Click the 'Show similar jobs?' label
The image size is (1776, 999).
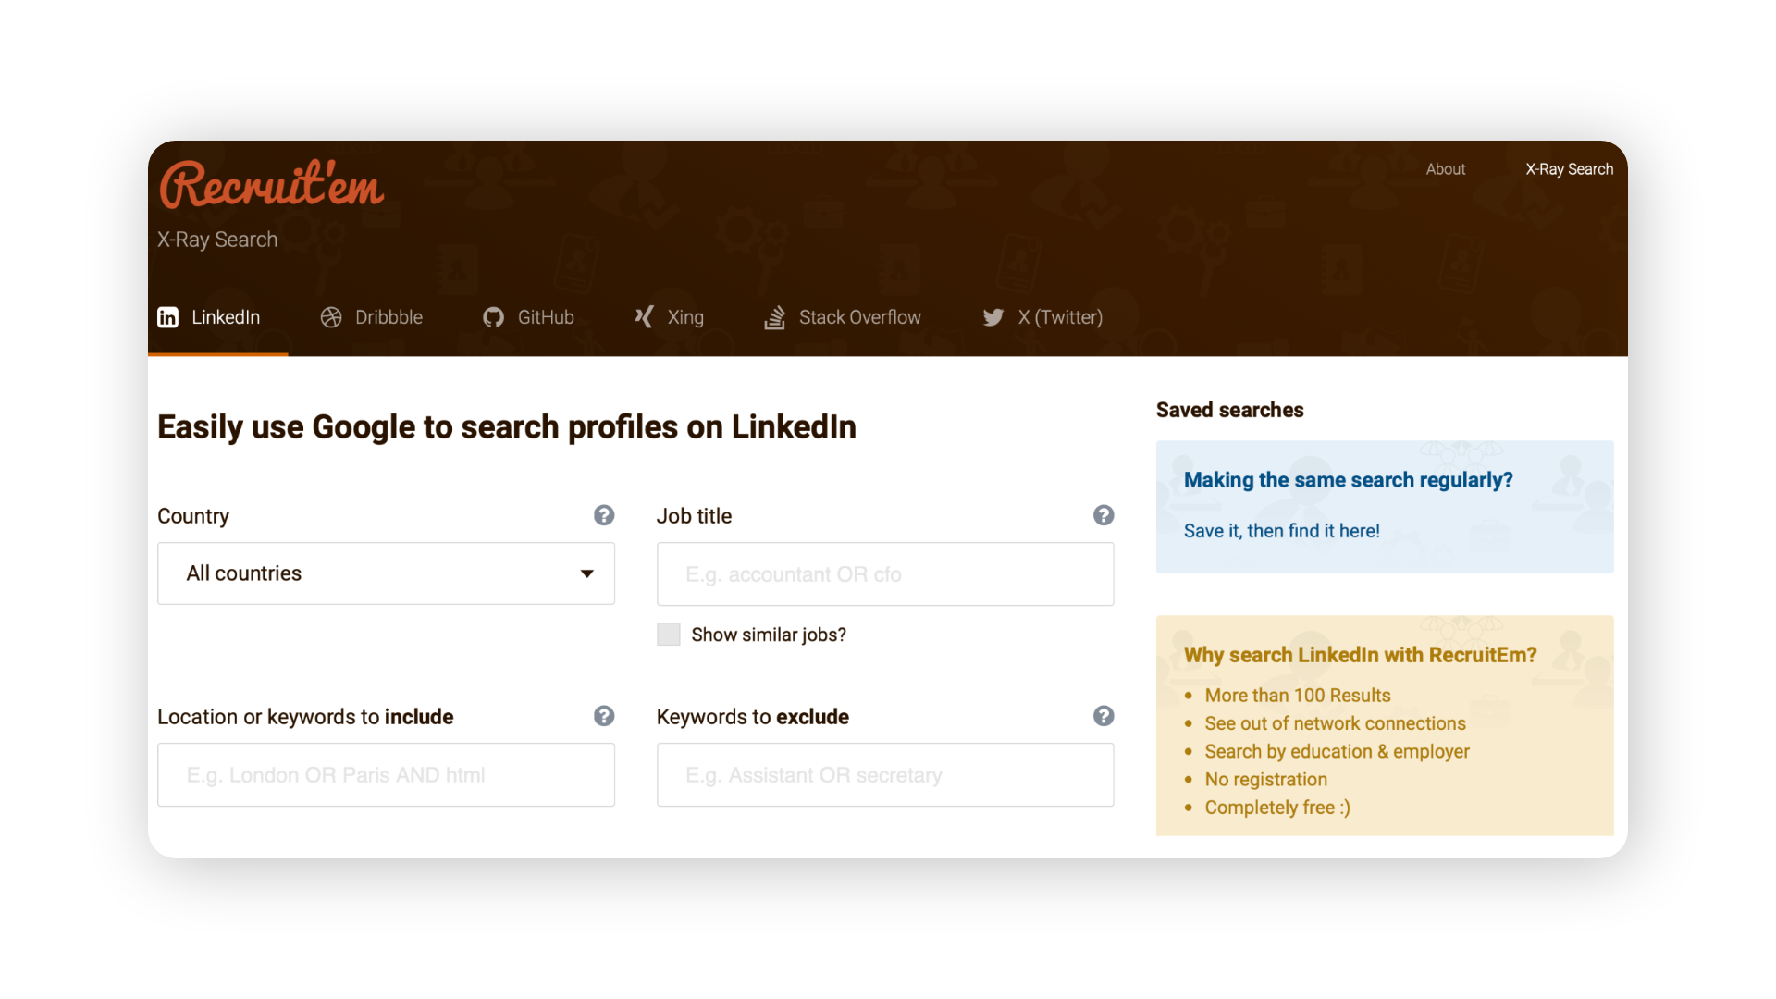click(769, 635)
